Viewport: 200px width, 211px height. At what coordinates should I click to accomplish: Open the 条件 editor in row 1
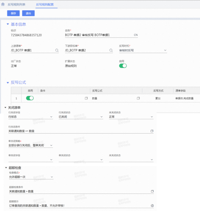coord(86,98)
